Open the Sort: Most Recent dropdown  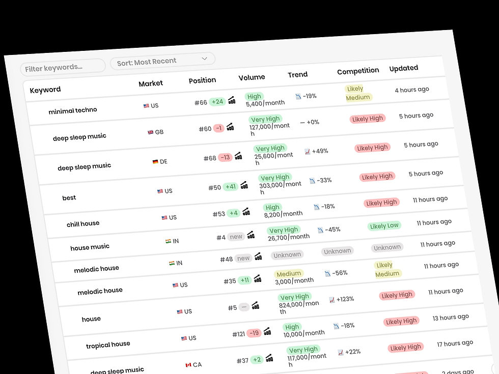click(x=162, y=60)
